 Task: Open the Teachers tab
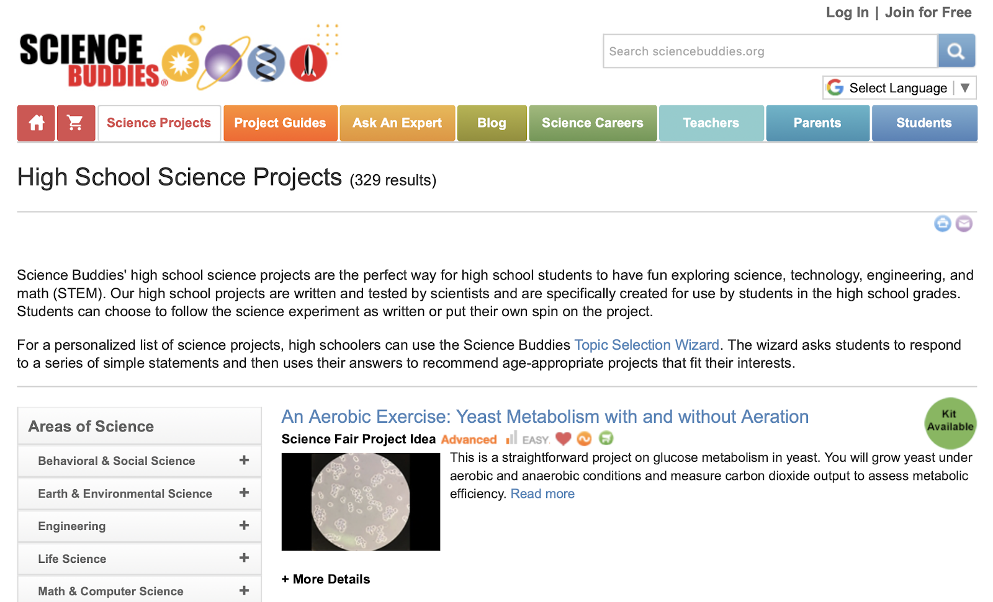711,123
